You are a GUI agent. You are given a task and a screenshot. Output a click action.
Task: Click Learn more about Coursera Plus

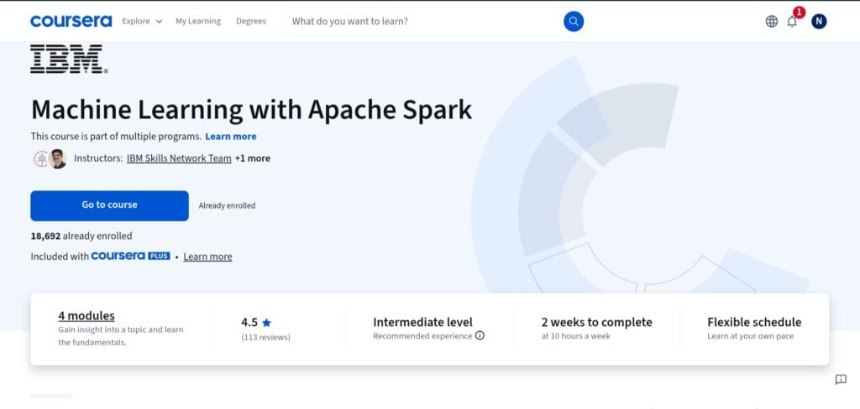coord(207,256)
